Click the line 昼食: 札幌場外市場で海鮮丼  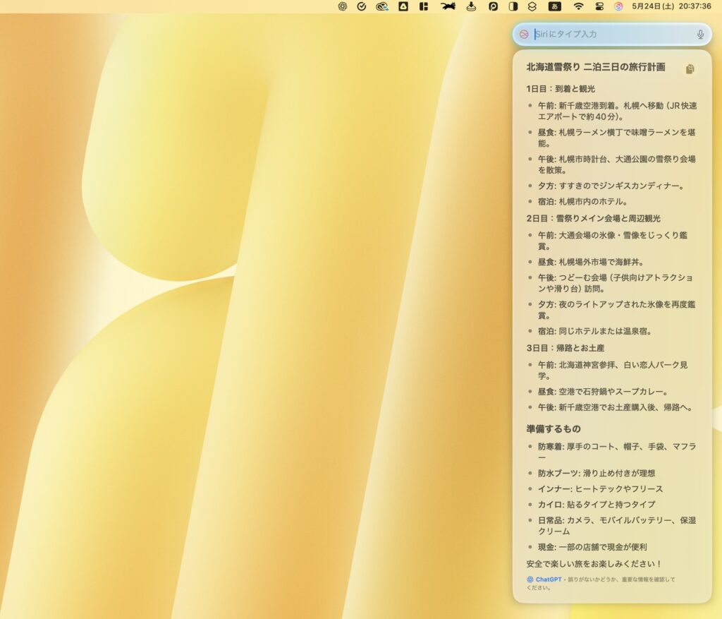pos(591,263)
